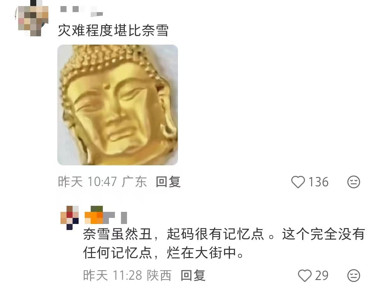The width and height of the screenshot is (382, 288).
Task: Tap the 136 like count
Action: pyautogui.click(x=319, y=182)
